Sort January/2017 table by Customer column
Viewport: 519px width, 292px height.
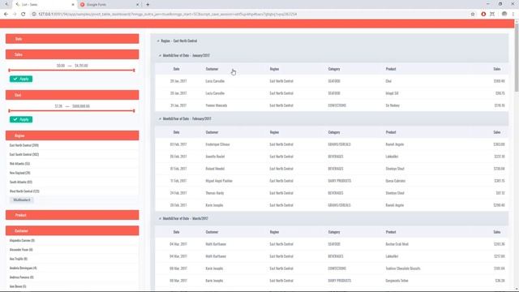[212, 69]
